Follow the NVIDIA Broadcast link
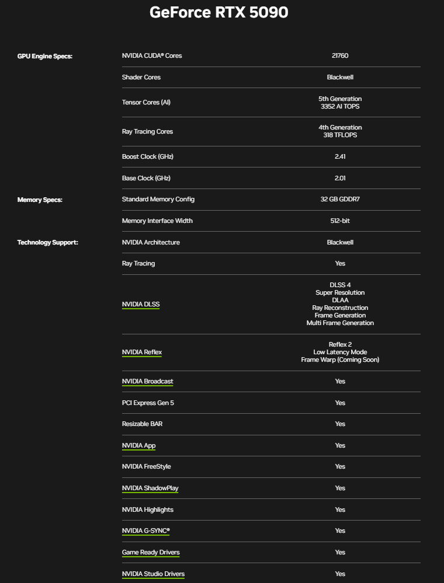This screenshot has height=583, width=444. 147,381
